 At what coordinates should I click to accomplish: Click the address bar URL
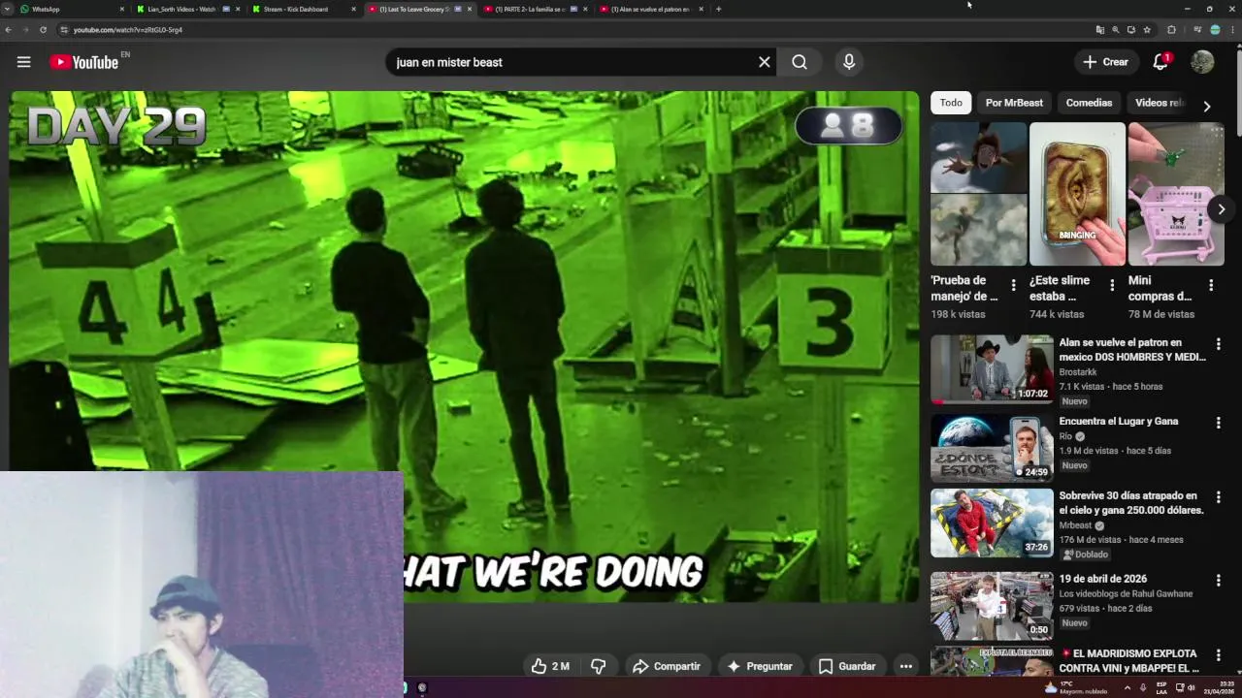pyautogui.click(x=127, y=30)
